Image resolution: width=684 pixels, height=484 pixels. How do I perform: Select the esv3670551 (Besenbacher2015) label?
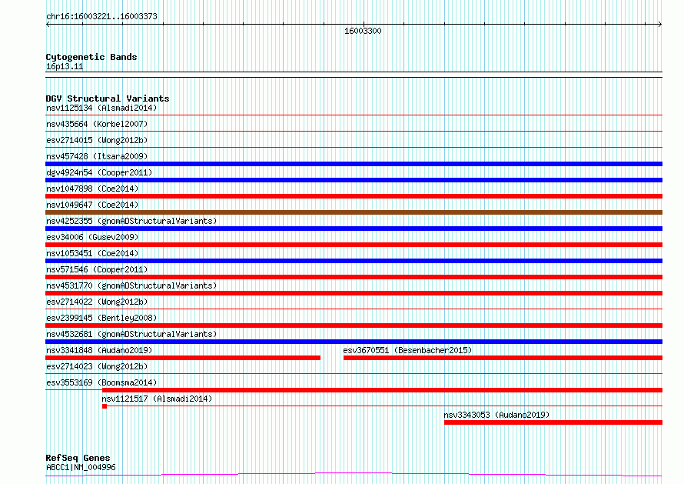[x=407, y=350]
